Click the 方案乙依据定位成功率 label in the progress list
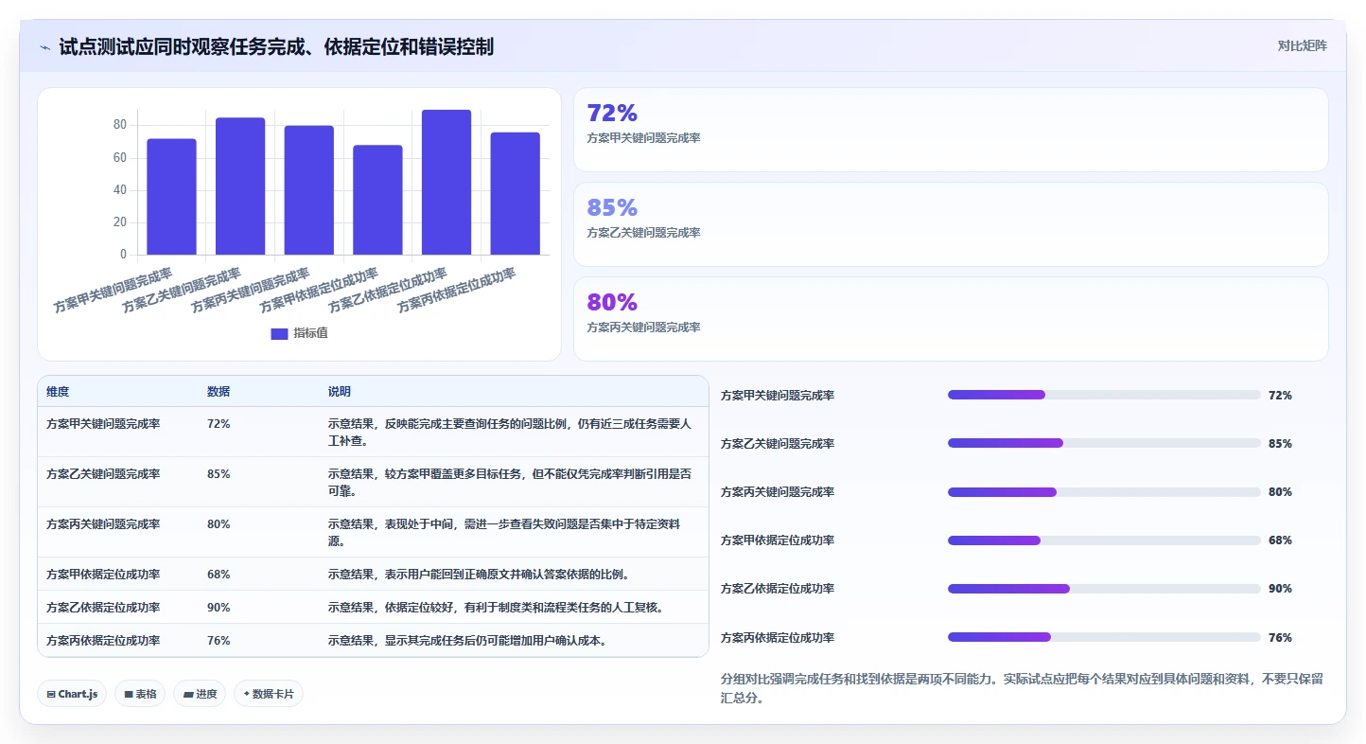1366x744 pixels. coord(778,589)
